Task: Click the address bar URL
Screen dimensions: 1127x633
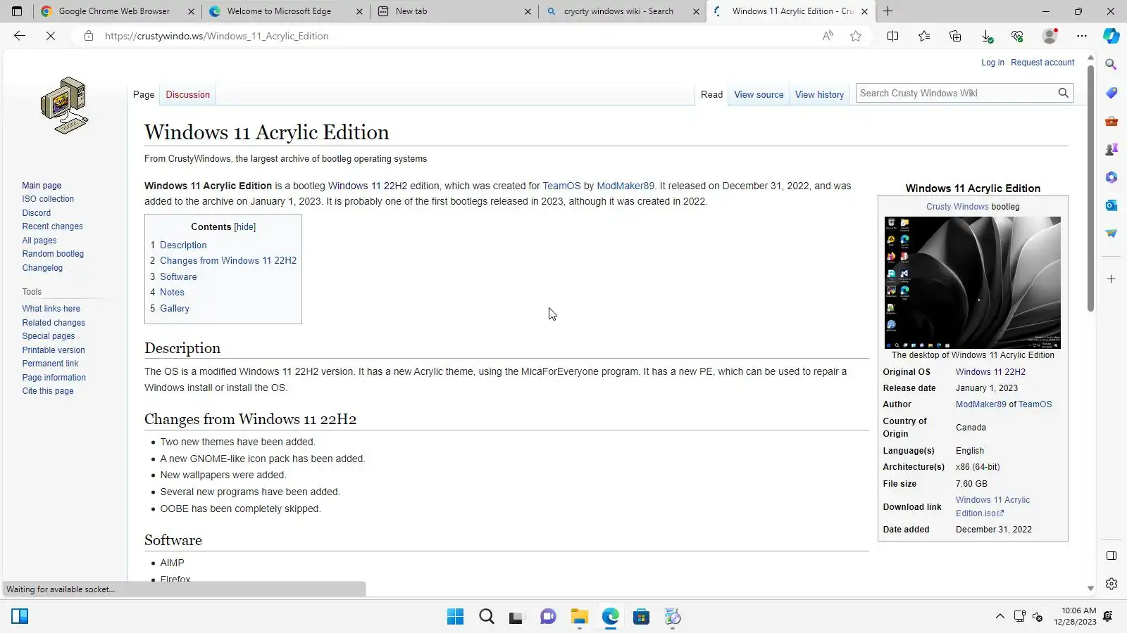Action: pos(217,36)
